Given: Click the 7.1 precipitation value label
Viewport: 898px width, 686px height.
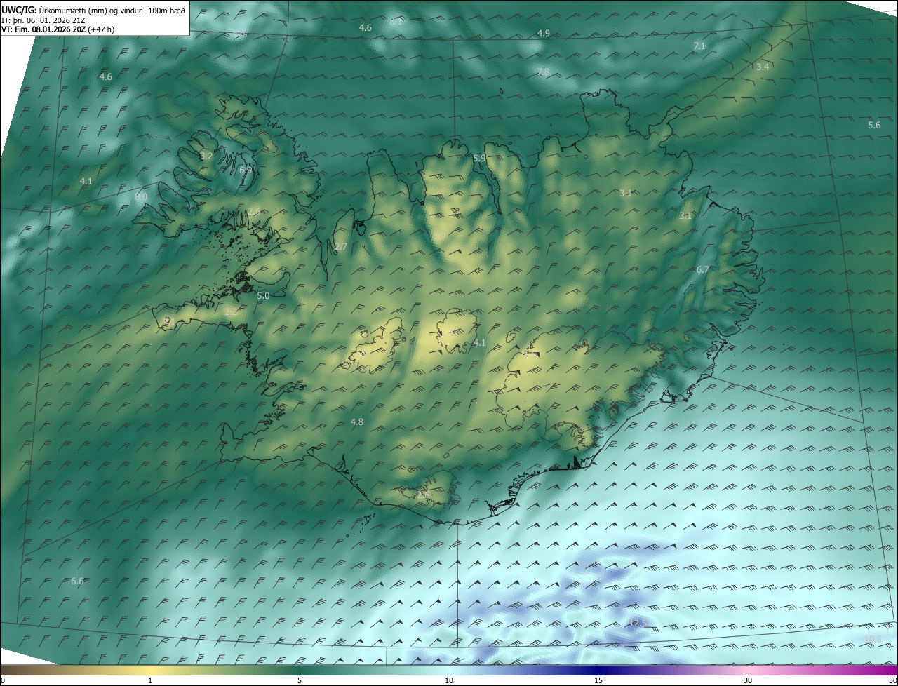Looking at the screenshot, I should [699, 46].
